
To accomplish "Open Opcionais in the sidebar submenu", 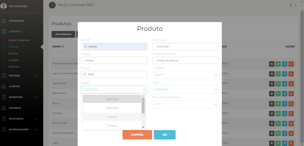I will (14, 67).
